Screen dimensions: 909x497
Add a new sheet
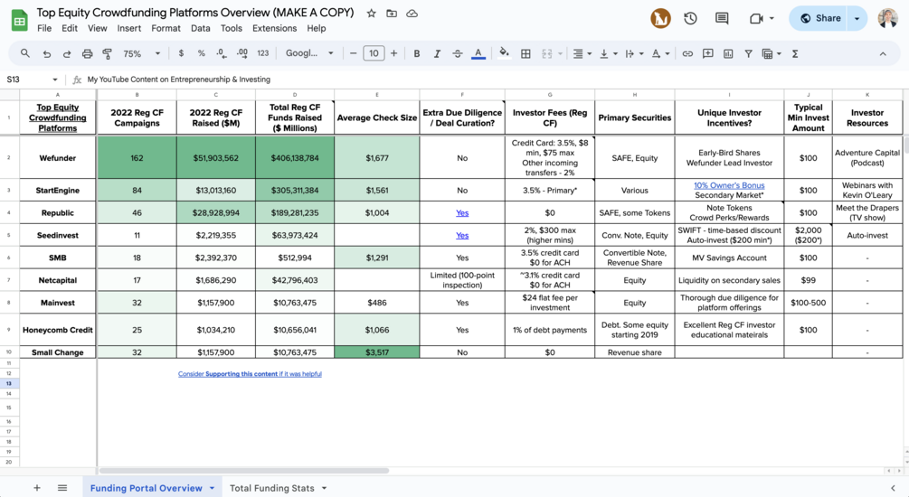pyautogui.click(x=36, y=488)
